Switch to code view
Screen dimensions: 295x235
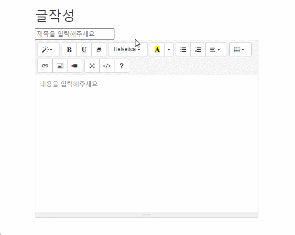tap(107, 66)
